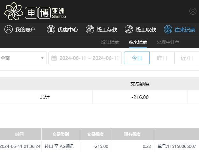Expand the 全部 type dropdown
This screenshot has width=199, height=152.
point(42,58)
